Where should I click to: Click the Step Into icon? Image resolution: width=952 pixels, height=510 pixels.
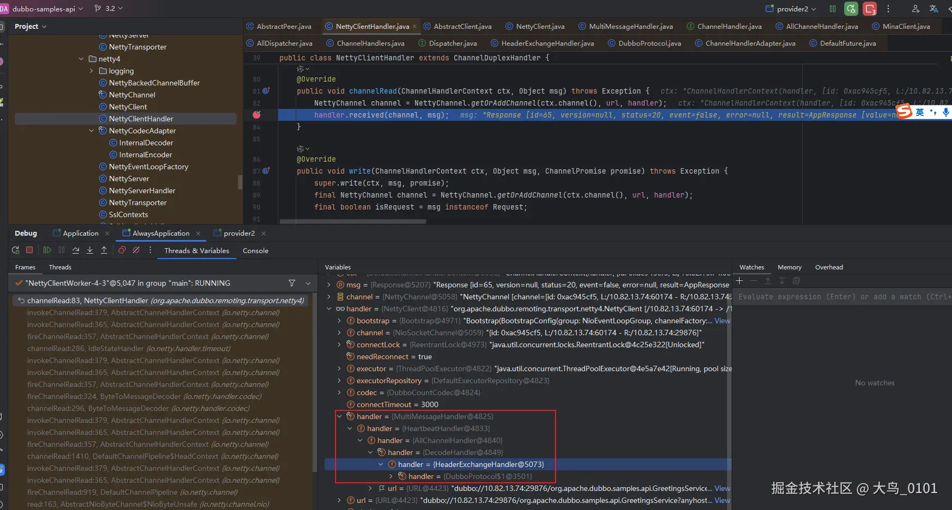point(90,250)
